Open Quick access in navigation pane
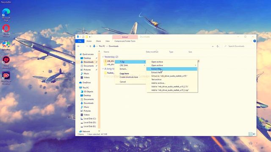This screenshot has width=271, height=152. tap(86, 54)
